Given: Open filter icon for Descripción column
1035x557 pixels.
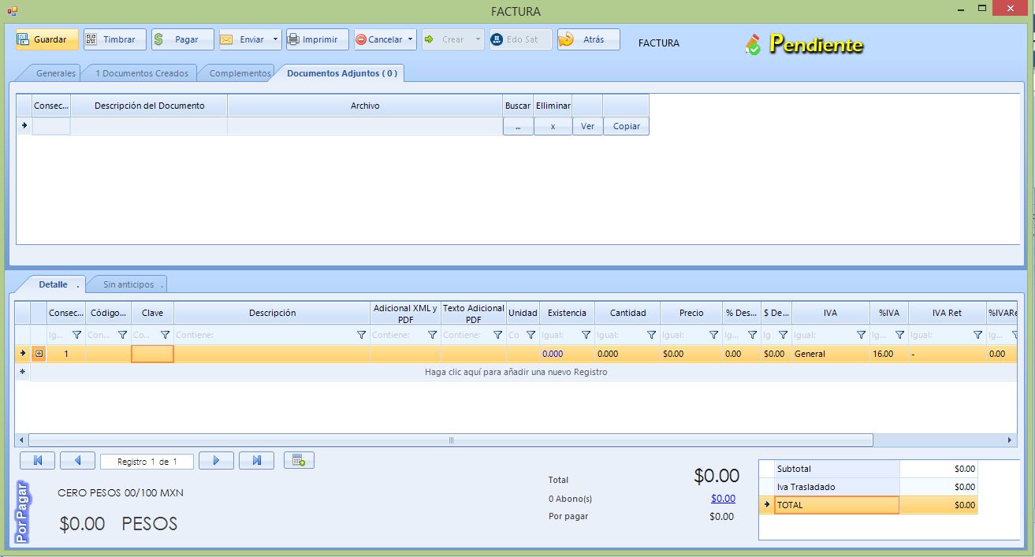Looking at the screenshot, I should click(361, 335).
